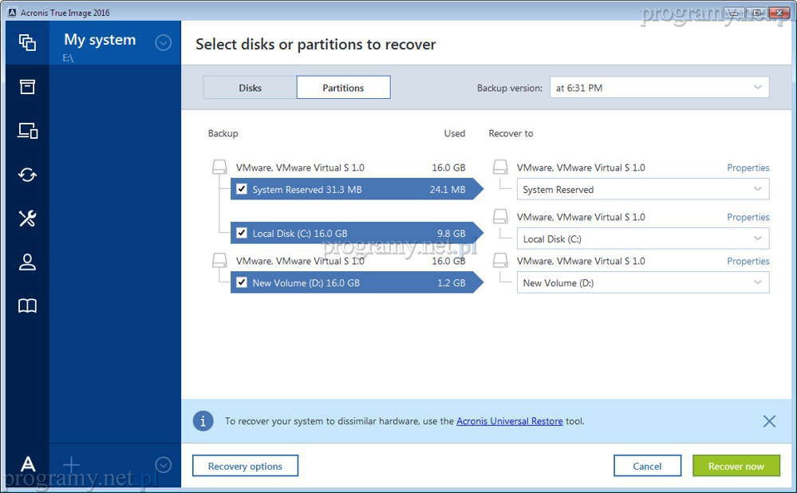Select the Partitions tab
The image size is (797, 493).
[x=343, y=88]
